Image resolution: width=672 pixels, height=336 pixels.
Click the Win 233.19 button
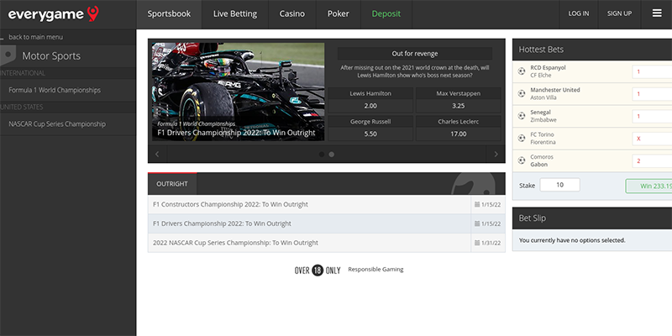point(648,186)
